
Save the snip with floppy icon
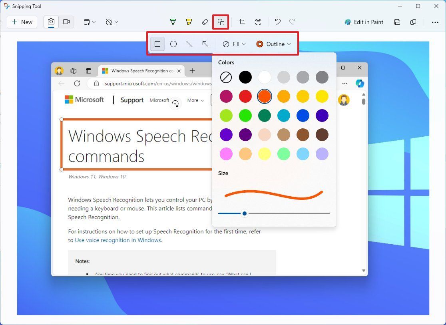(x=397, y=22)
